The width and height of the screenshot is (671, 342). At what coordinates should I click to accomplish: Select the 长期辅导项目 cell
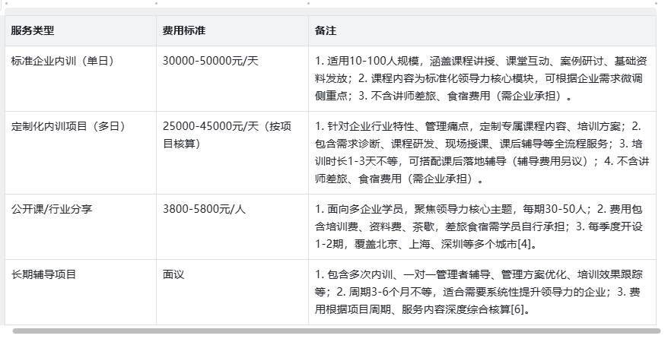pos(43,274)
